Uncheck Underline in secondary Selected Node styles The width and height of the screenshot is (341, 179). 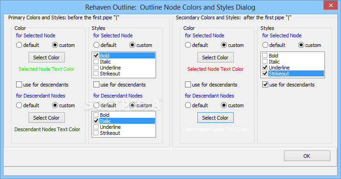pyautogui.click(x=265, y=68)
